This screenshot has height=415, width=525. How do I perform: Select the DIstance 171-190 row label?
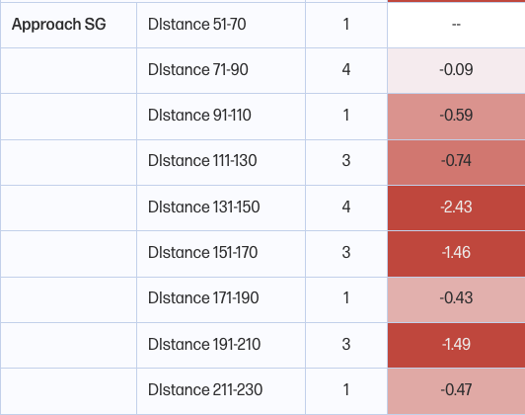tap(203, 298)
